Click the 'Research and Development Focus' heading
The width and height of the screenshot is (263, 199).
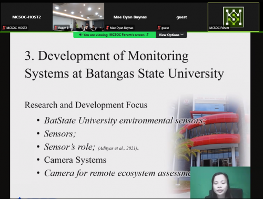click(x=86, y=105)
